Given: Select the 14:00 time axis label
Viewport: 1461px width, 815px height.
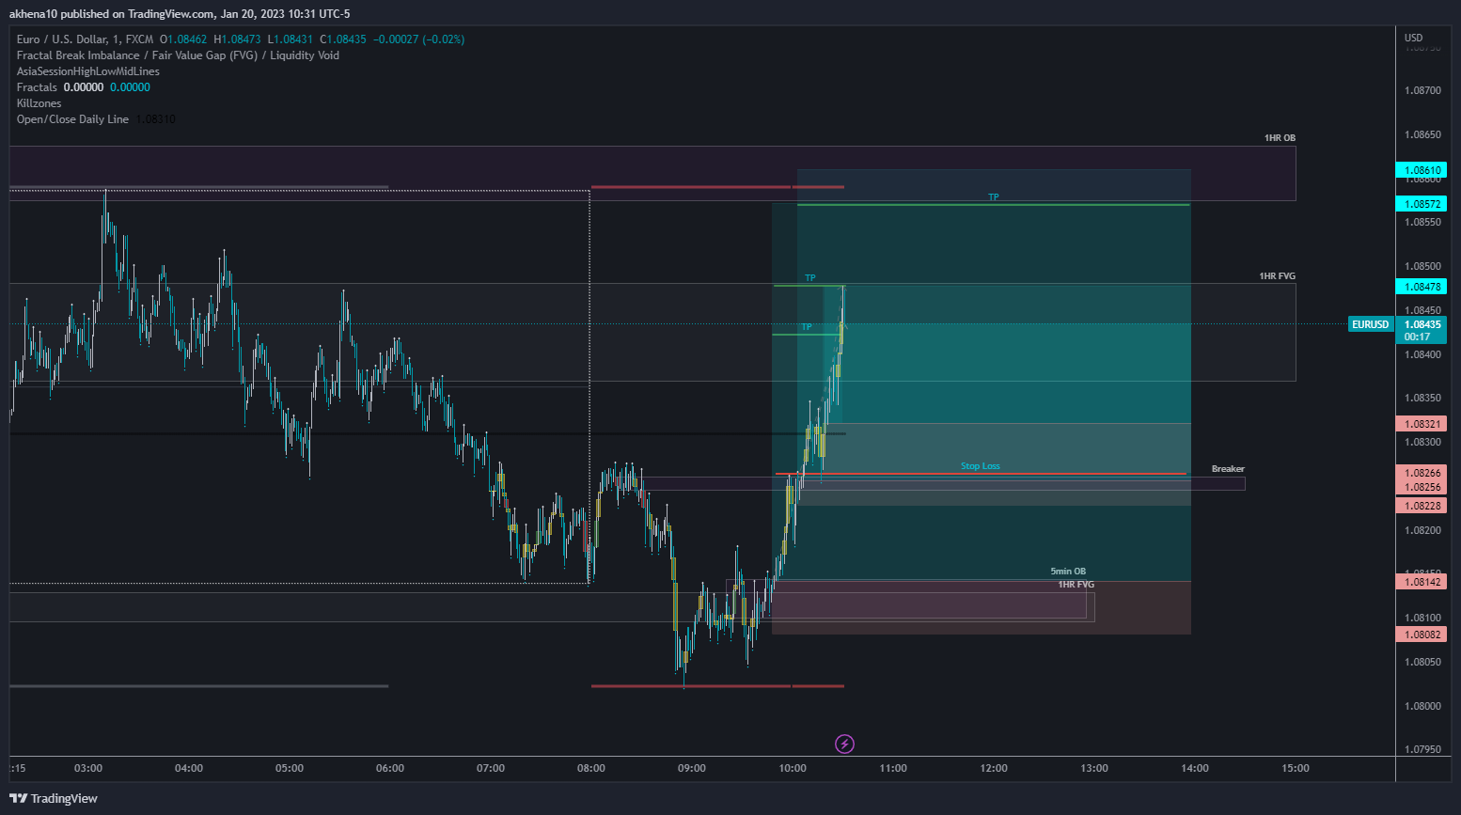Looking at the screenshot, I should click(1195, 768).
